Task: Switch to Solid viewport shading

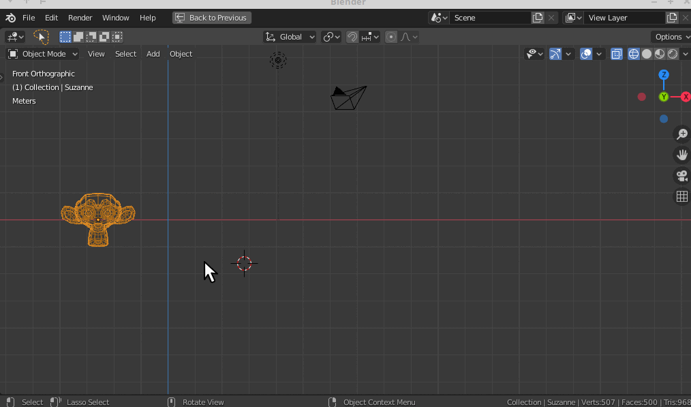Action: [x=647, y=53]
